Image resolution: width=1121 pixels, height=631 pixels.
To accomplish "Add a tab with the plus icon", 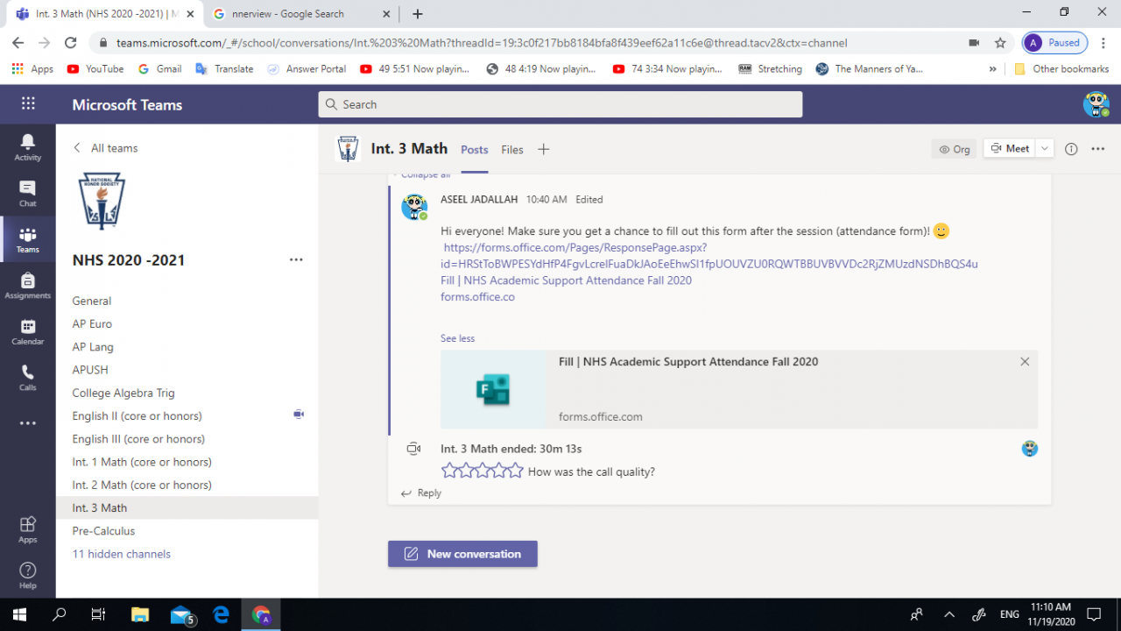I will click(543, 149).
